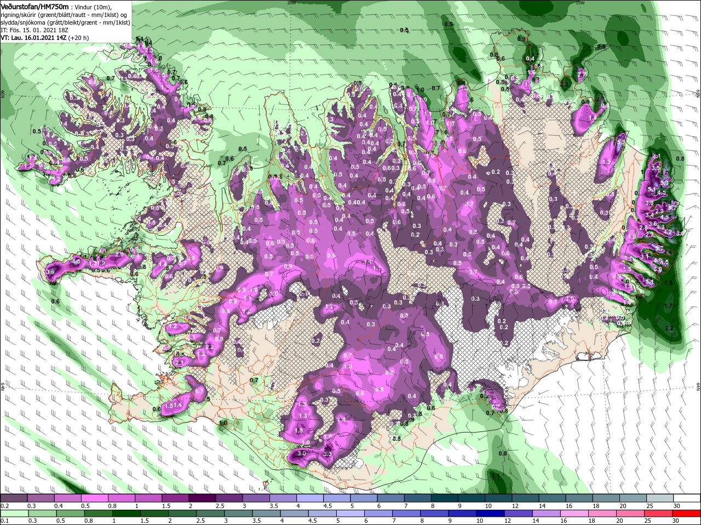Pick the light pink 0.5–0.8 swatch on the snow scale
This screenshot has height=525, width=701.
[94, 498]
